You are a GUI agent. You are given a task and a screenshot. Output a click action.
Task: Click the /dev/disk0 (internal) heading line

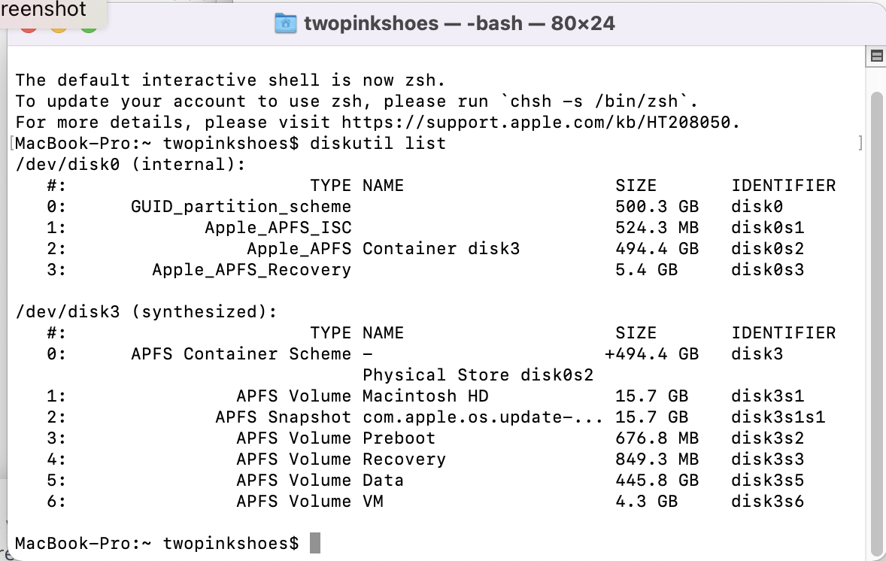coord(131,164)
